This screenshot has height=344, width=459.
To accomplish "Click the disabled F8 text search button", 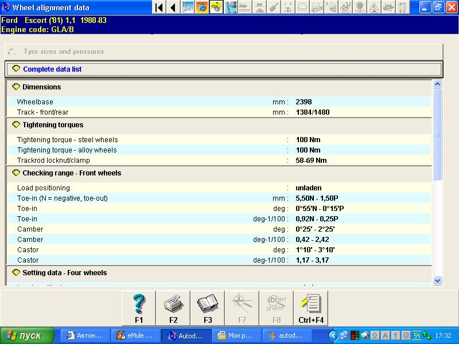I will point(277,308).
